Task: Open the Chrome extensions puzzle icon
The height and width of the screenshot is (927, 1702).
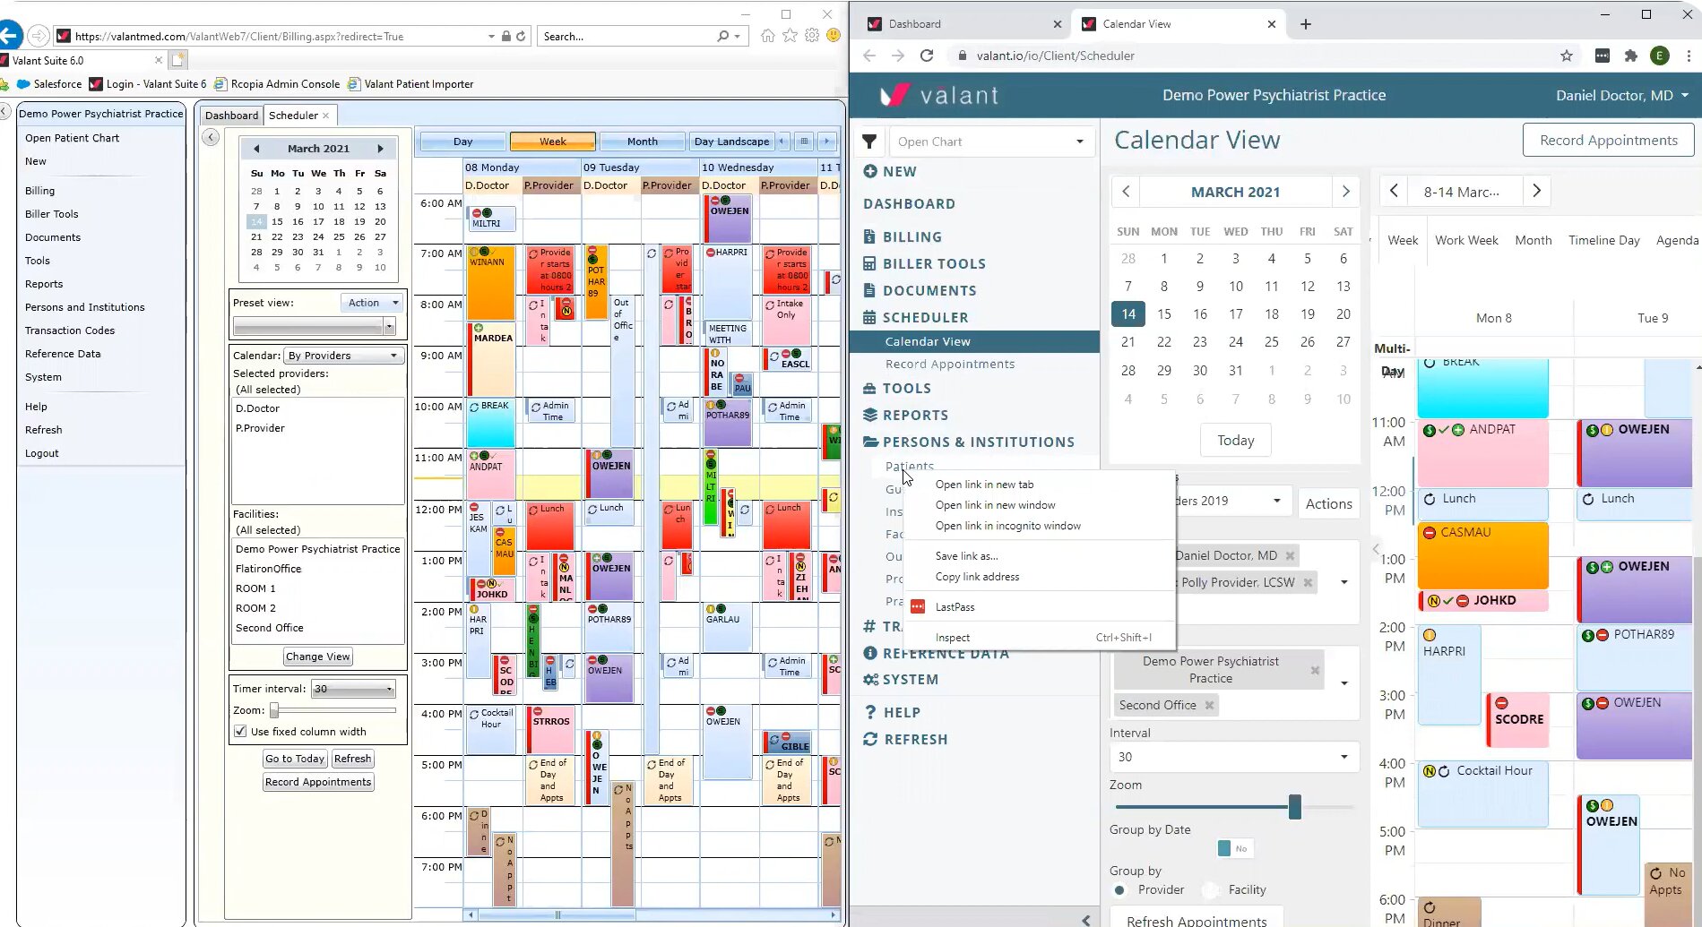Action: pos(1630,56)
